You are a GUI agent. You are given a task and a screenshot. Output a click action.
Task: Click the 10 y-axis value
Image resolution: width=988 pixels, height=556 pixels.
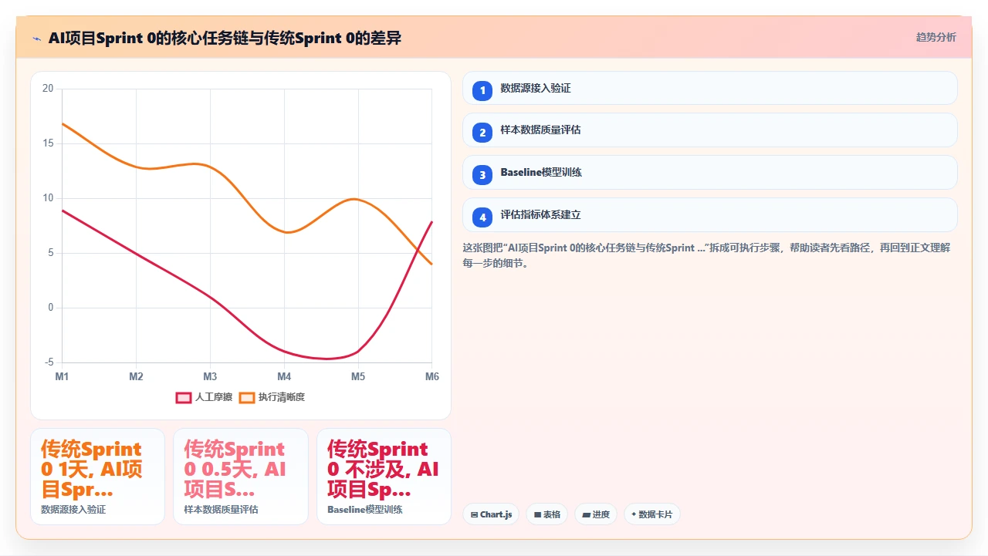coord(48,198)
